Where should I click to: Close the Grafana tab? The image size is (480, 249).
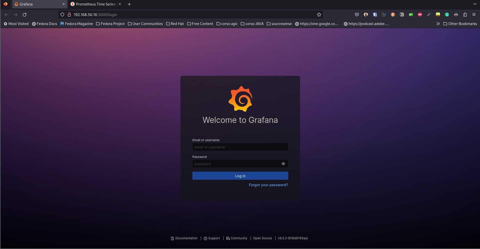(64, 4)
